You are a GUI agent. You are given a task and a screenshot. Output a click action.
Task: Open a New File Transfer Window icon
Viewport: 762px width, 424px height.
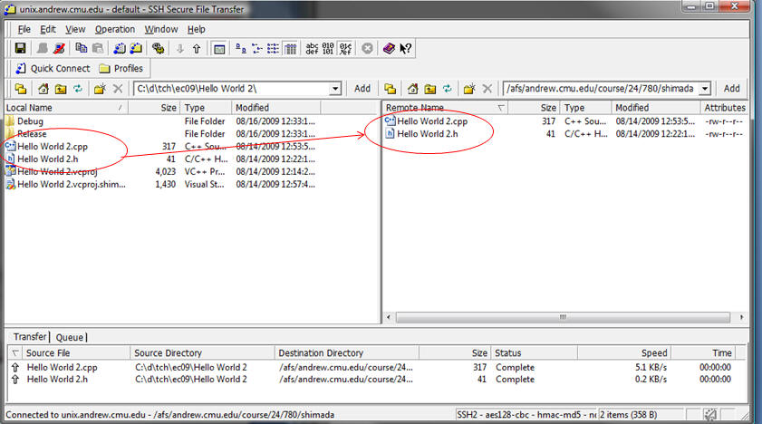coord(136,48)
